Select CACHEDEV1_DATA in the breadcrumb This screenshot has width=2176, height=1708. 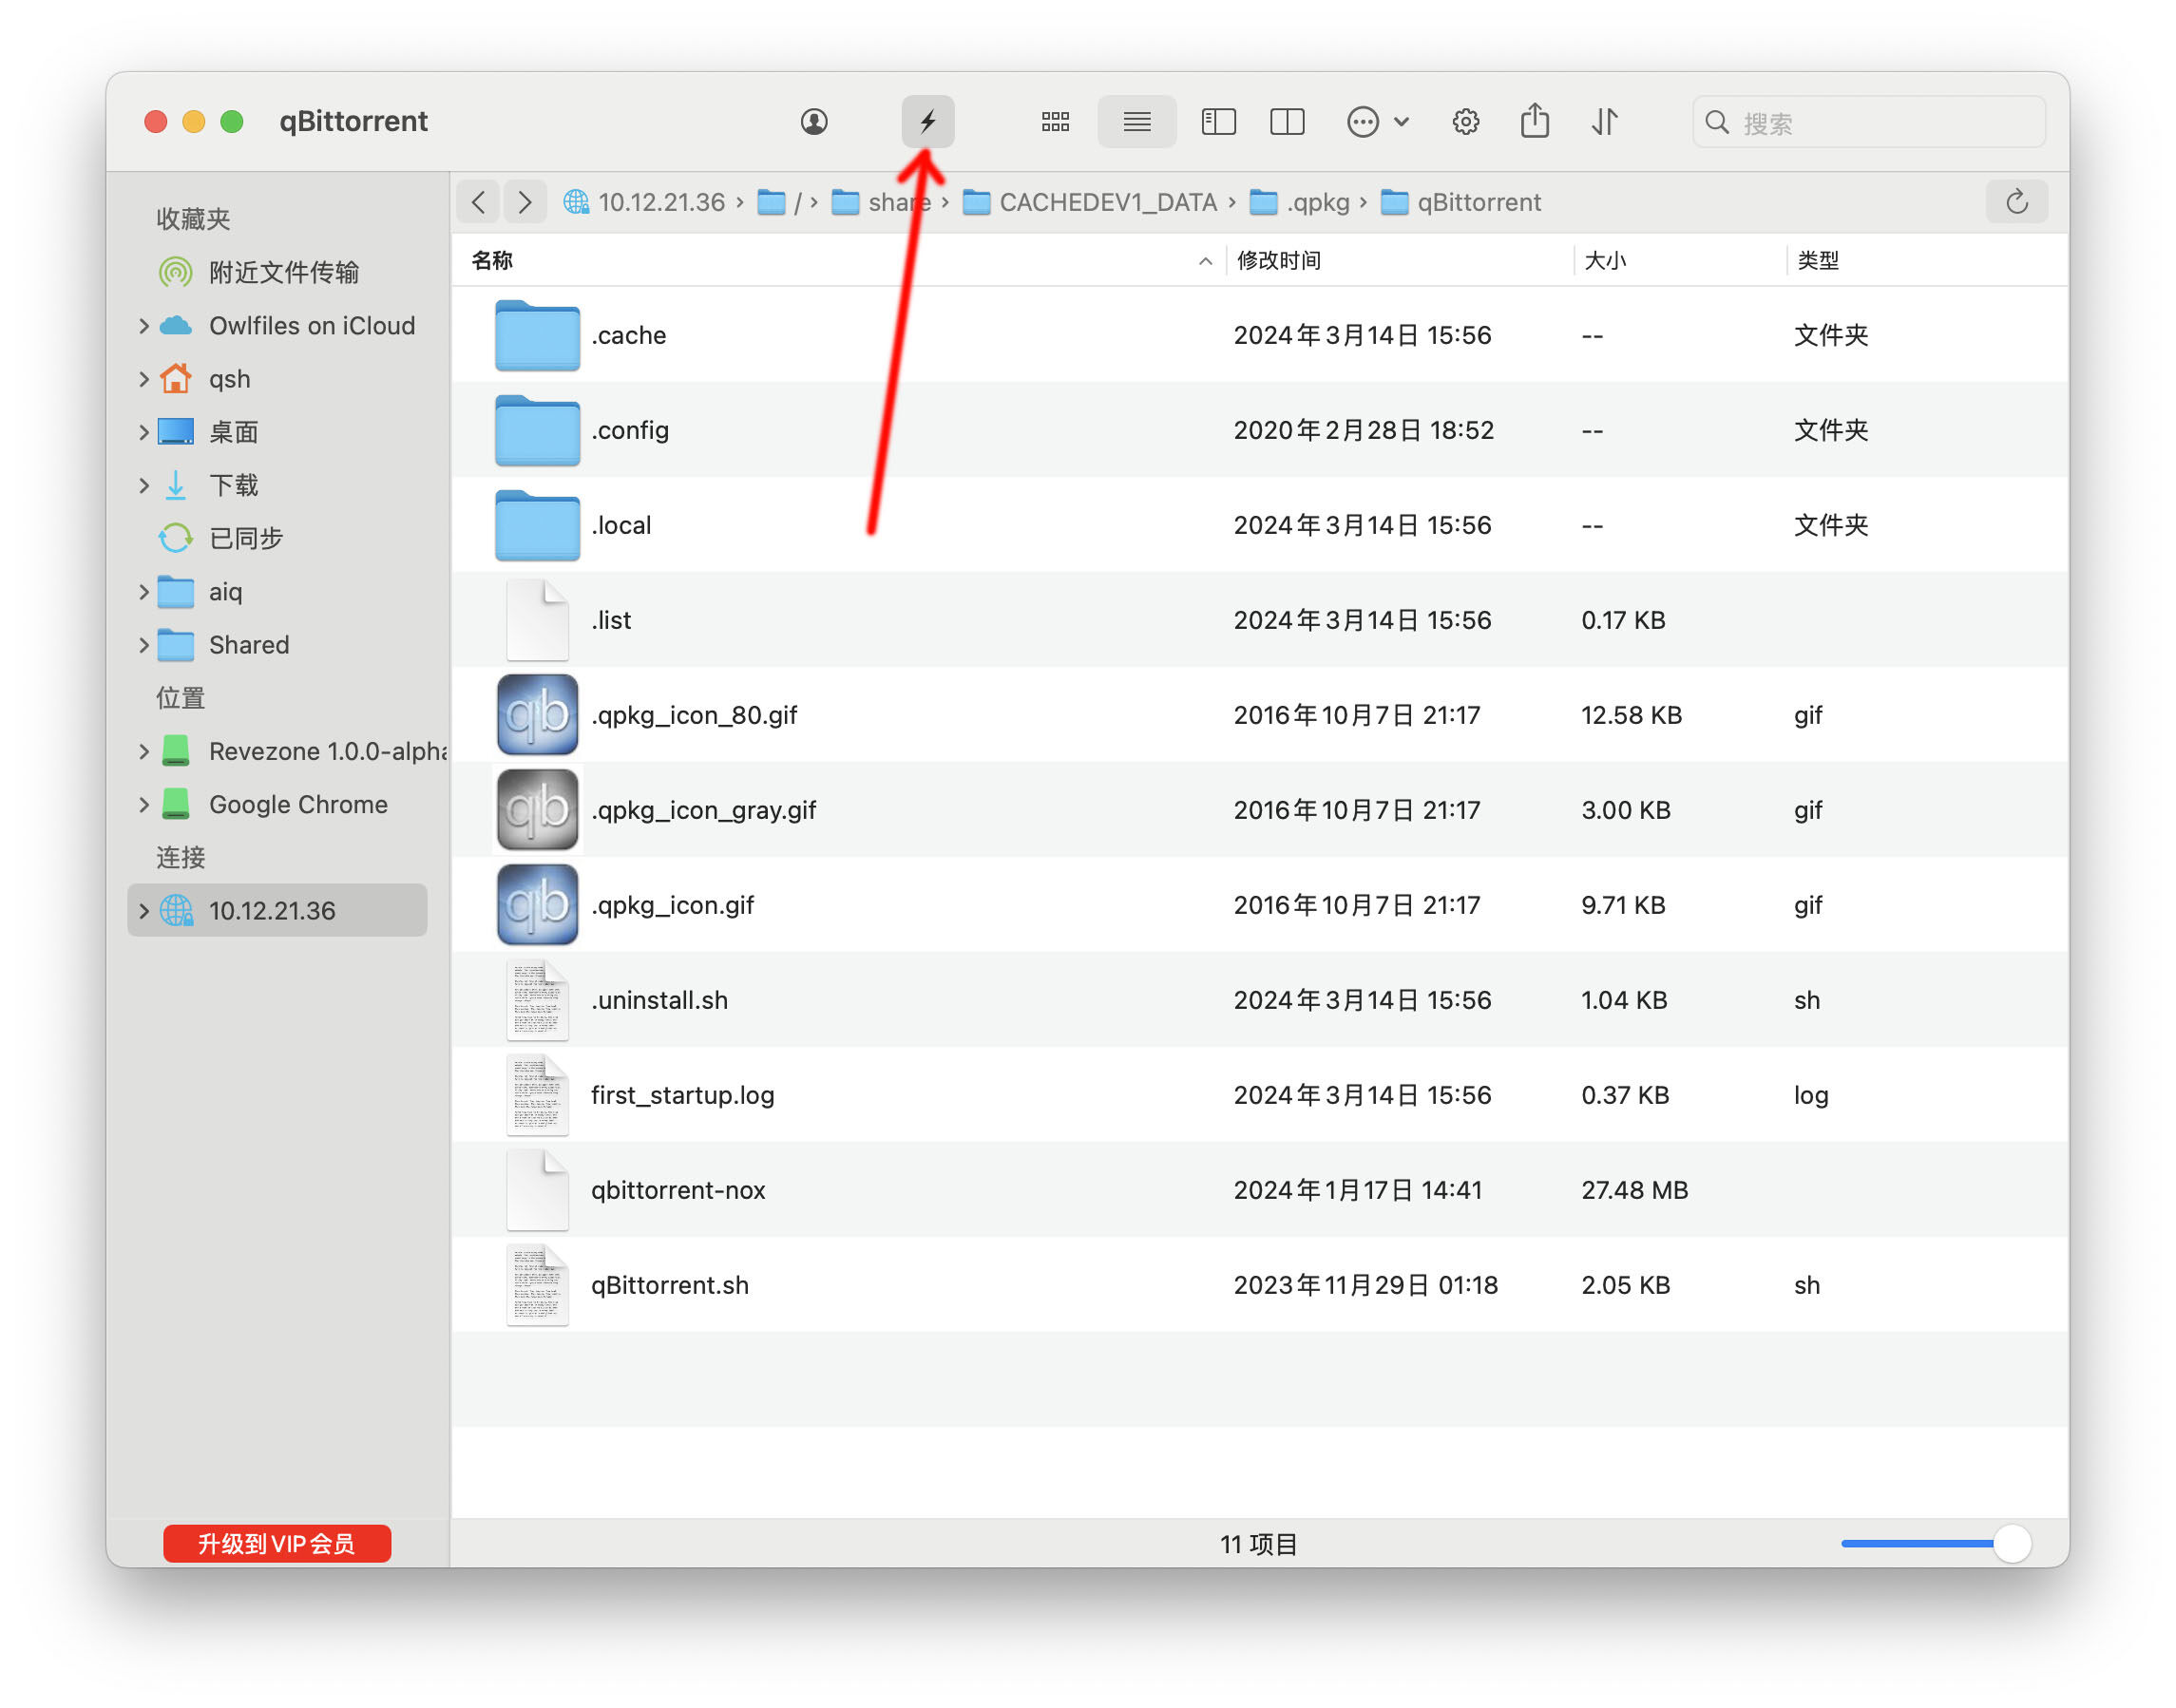pos(1090,202)
